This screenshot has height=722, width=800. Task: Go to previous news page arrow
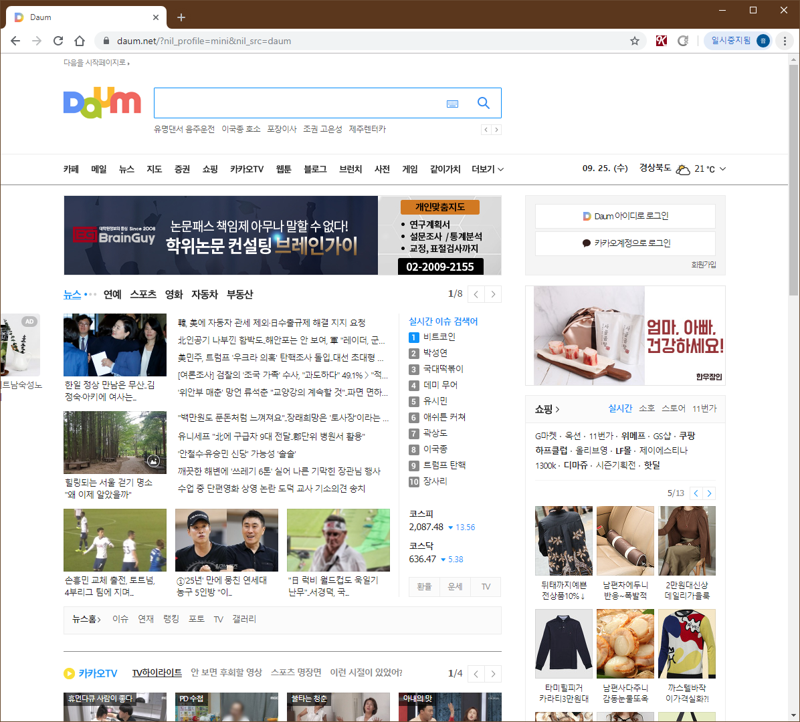[476, 294]
